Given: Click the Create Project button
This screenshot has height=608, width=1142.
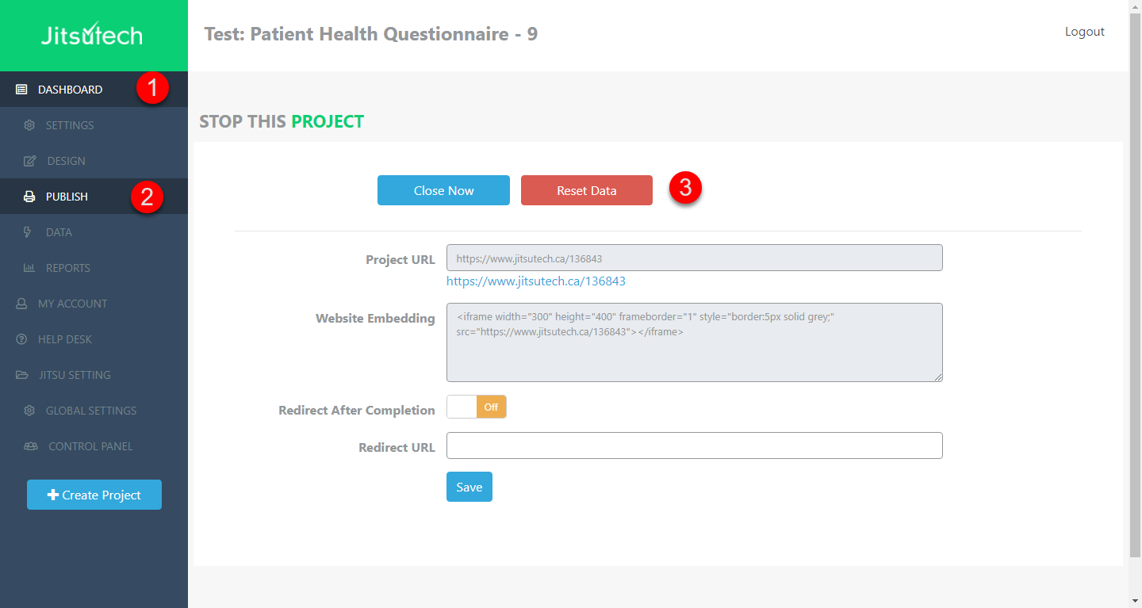Looking at the screenshot, I should click(94, 494).
